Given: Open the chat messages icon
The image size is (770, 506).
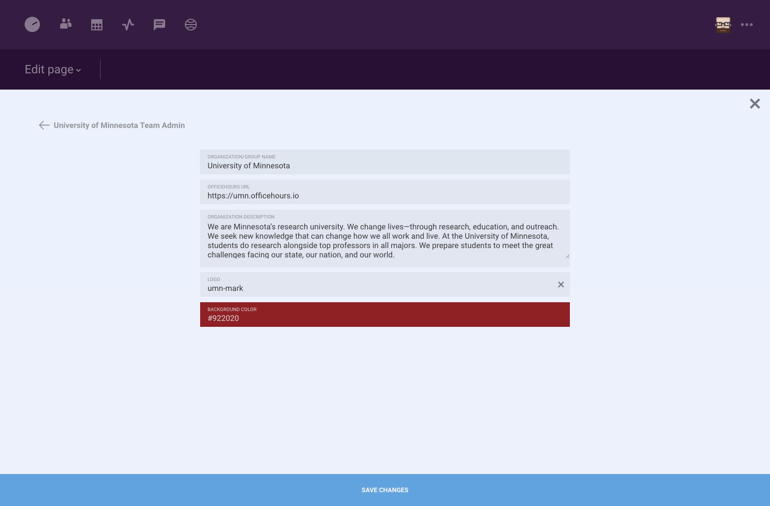Looking at the screenshot, I should 159,25.
